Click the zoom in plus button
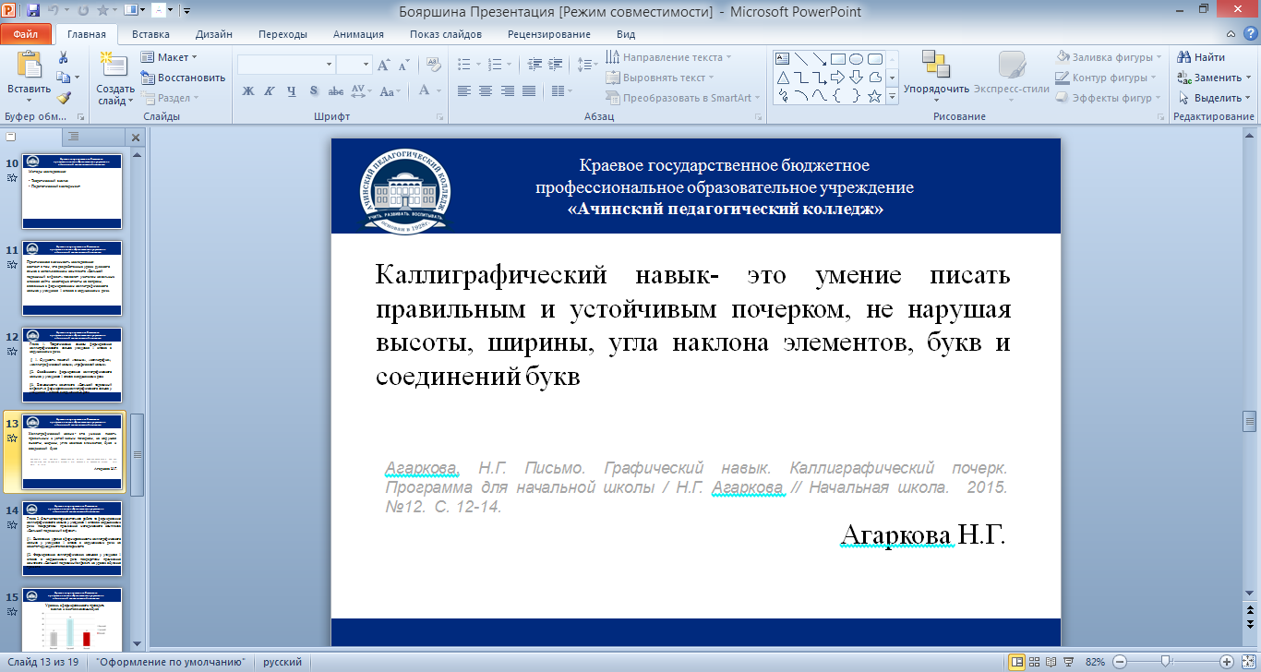 [1227, 661]
